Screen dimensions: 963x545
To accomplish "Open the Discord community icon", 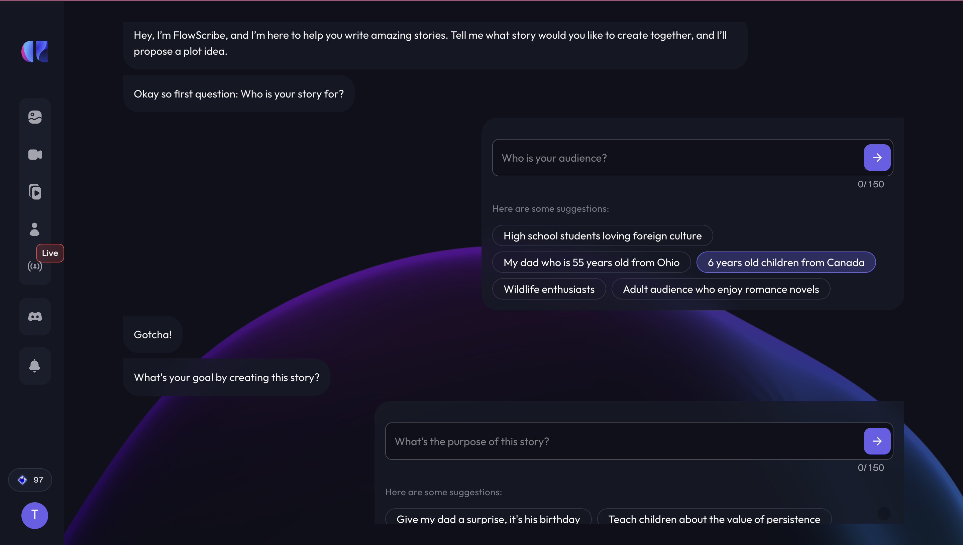I will click(x=35, y=317).
